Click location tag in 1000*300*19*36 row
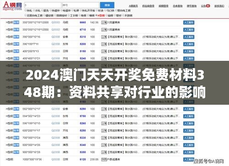Viewport: 229px width, 166px height. [x=104, y=160]
